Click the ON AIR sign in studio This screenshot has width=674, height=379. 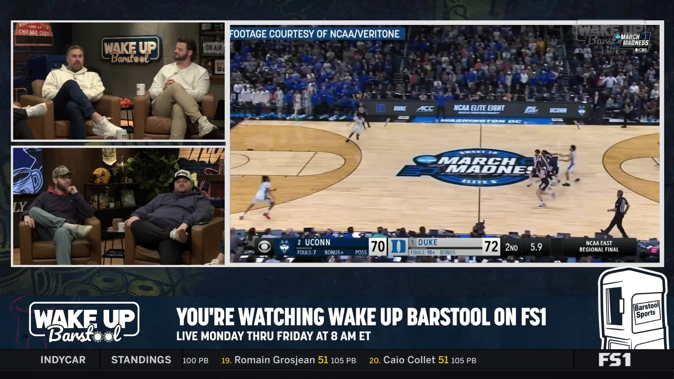click(213, 47)
